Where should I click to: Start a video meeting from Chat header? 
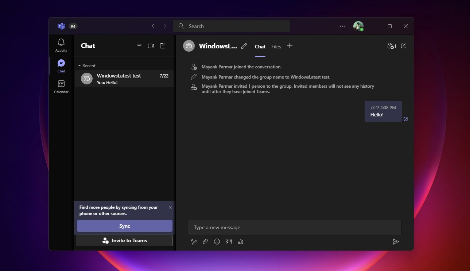tap(151, 46)
